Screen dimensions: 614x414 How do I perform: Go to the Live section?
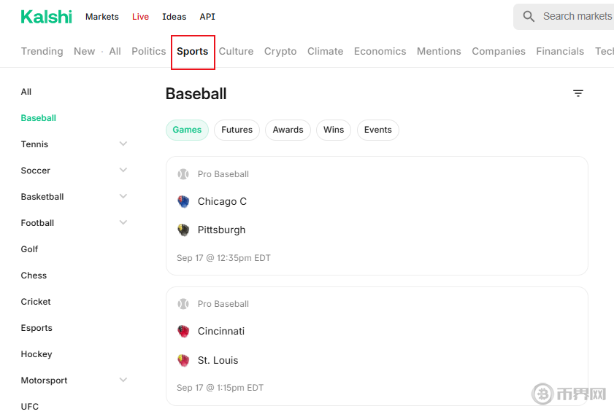(x=140, y=17)
